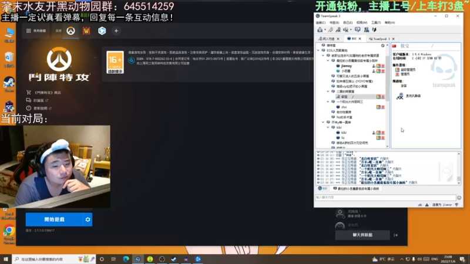The image size is (470, 264).
Task: Open the TeamSpeak 书签(B) menu
Action: (x=334, y=23)
